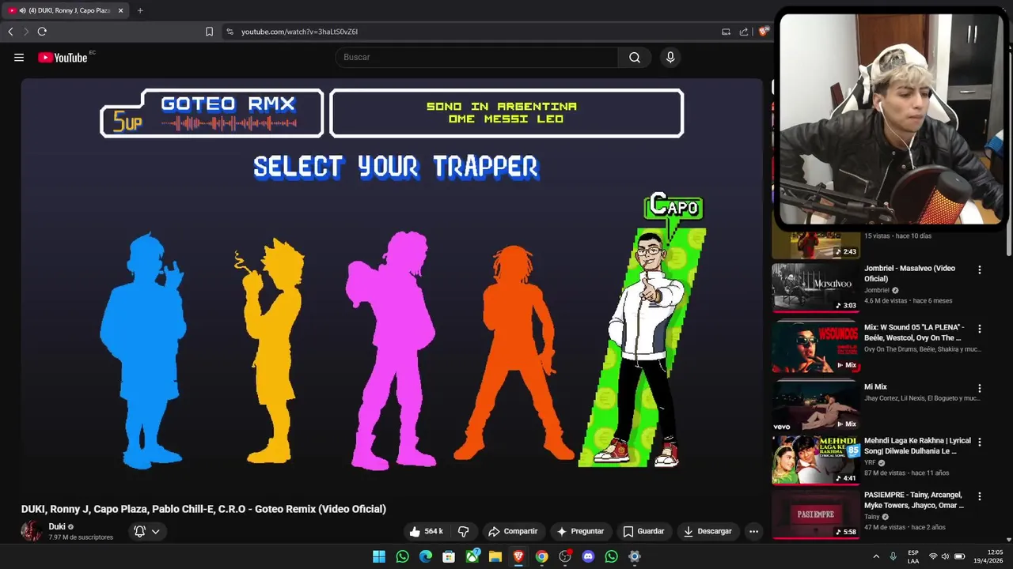1013x569 pixels.
Task: Switch ESP LAA keyboard language indicator
Action: click(913, 556)
